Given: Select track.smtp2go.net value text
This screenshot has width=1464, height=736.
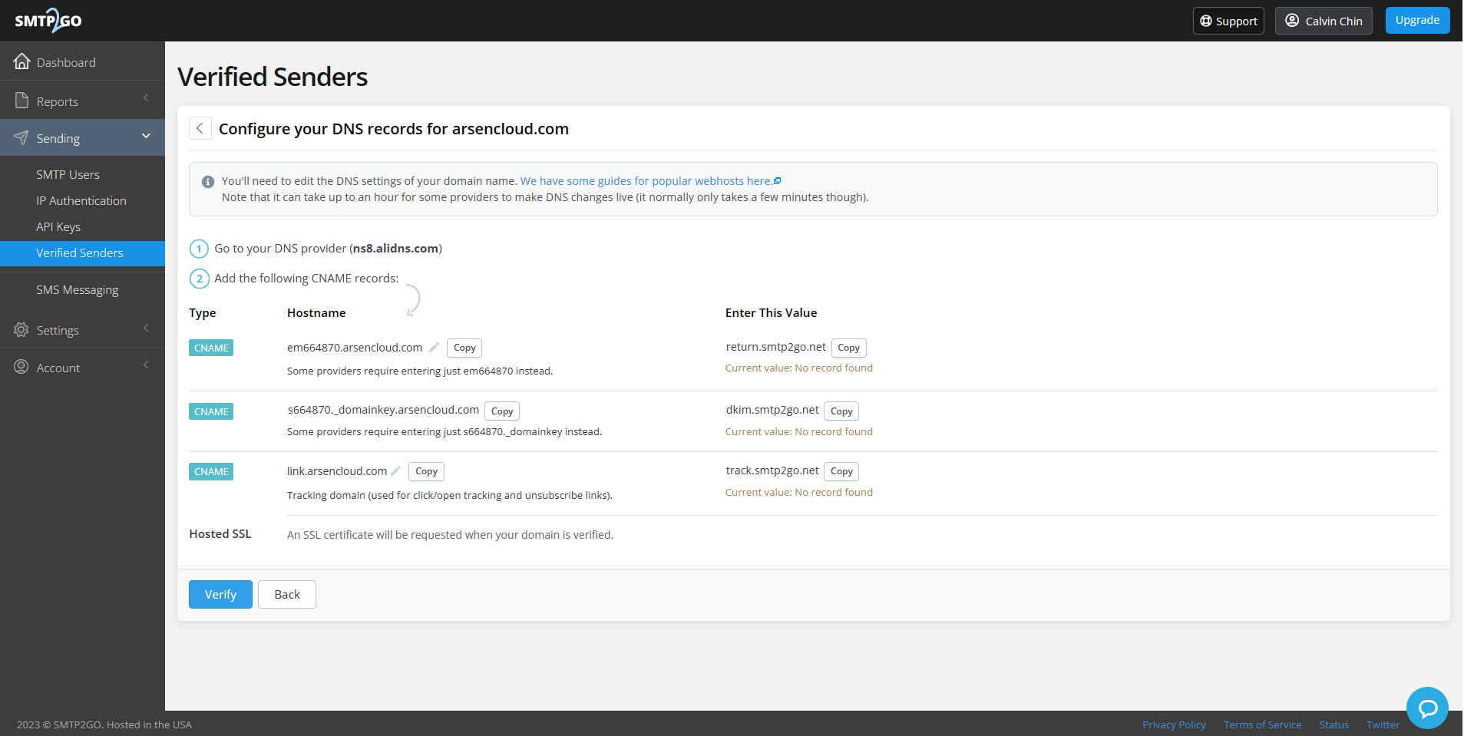Looking at the screenshot, I should tap(772, 470).
